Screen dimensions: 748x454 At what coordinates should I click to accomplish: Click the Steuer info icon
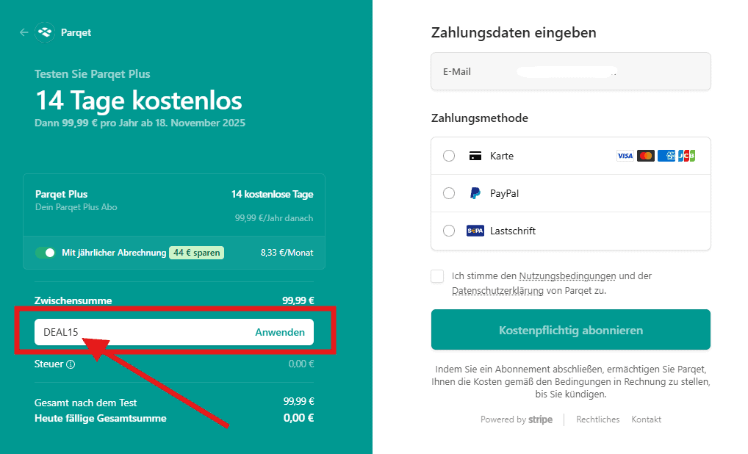(x=71, y=364)
